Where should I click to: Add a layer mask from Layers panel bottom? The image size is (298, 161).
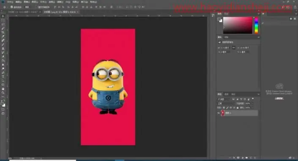238,158
